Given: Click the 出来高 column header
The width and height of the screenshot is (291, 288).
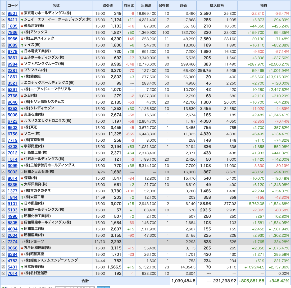Looking at the screenshot, I should [x=146, y=6].
